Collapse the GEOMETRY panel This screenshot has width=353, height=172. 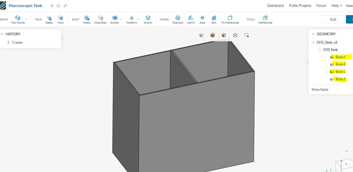coord(313,34)
